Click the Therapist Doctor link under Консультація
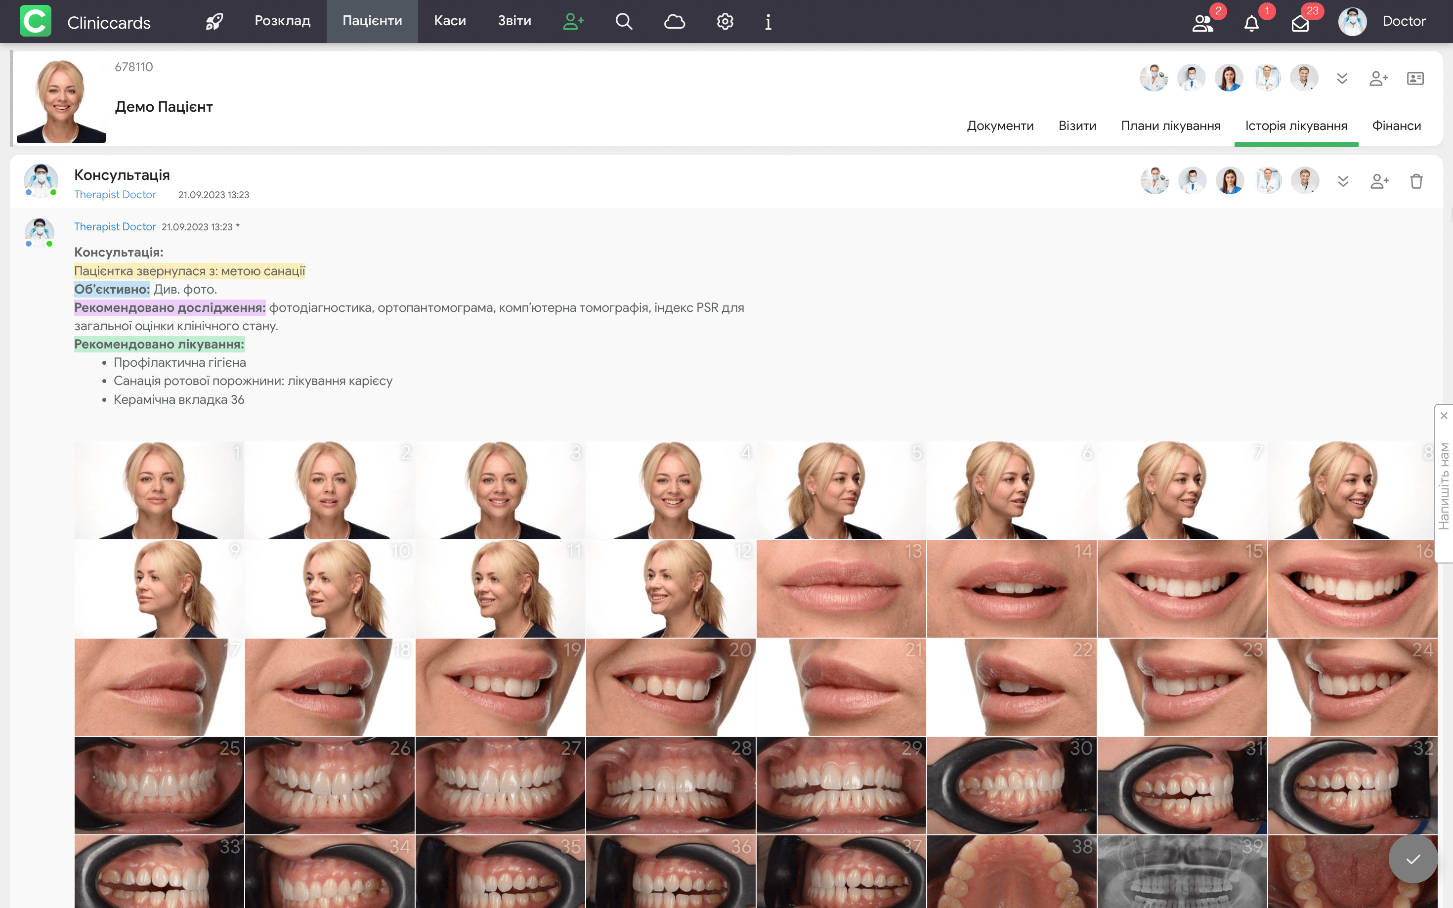Screen dimensions: 1453x908 [115, 195]
